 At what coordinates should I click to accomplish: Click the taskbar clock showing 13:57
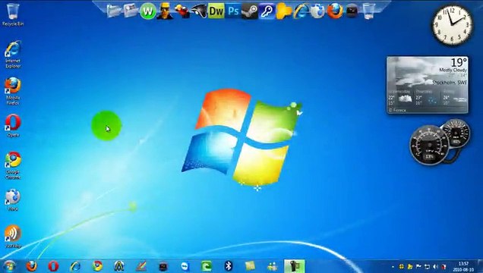click(x=463, y=266)
